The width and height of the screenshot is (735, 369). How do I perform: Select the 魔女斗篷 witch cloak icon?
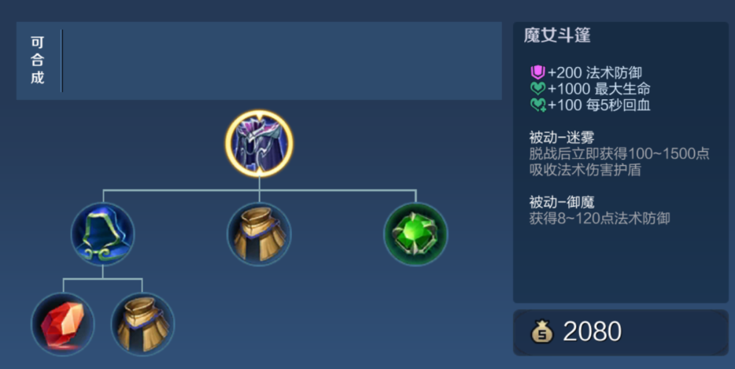coord(259,143)
